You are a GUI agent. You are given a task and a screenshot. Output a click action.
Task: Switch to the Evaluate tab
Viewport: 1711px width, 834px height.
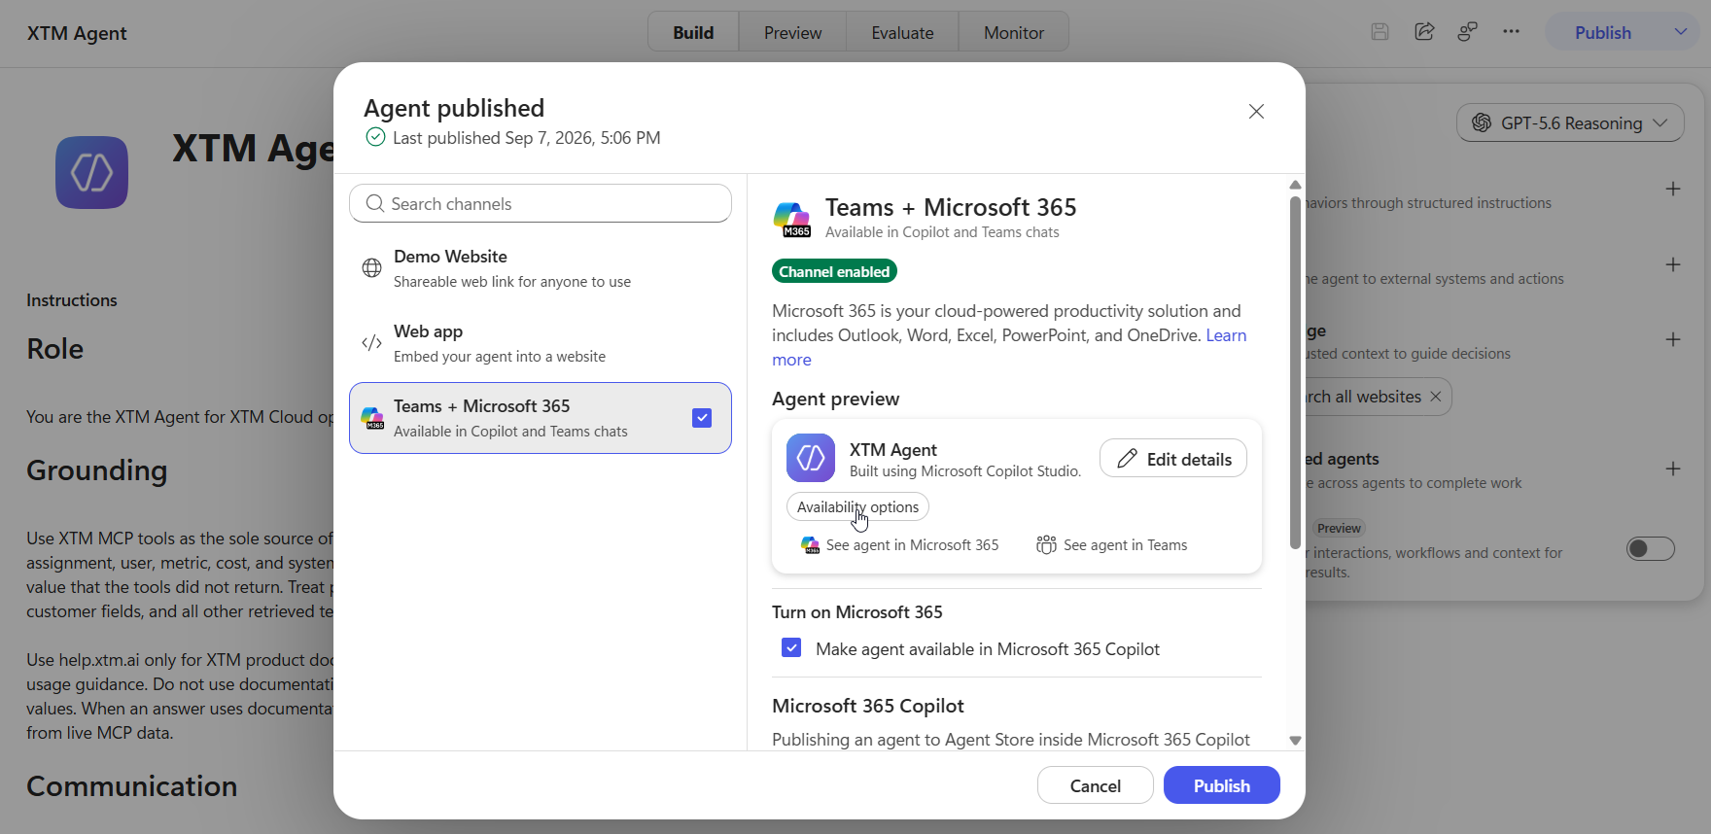click(902, 32)
